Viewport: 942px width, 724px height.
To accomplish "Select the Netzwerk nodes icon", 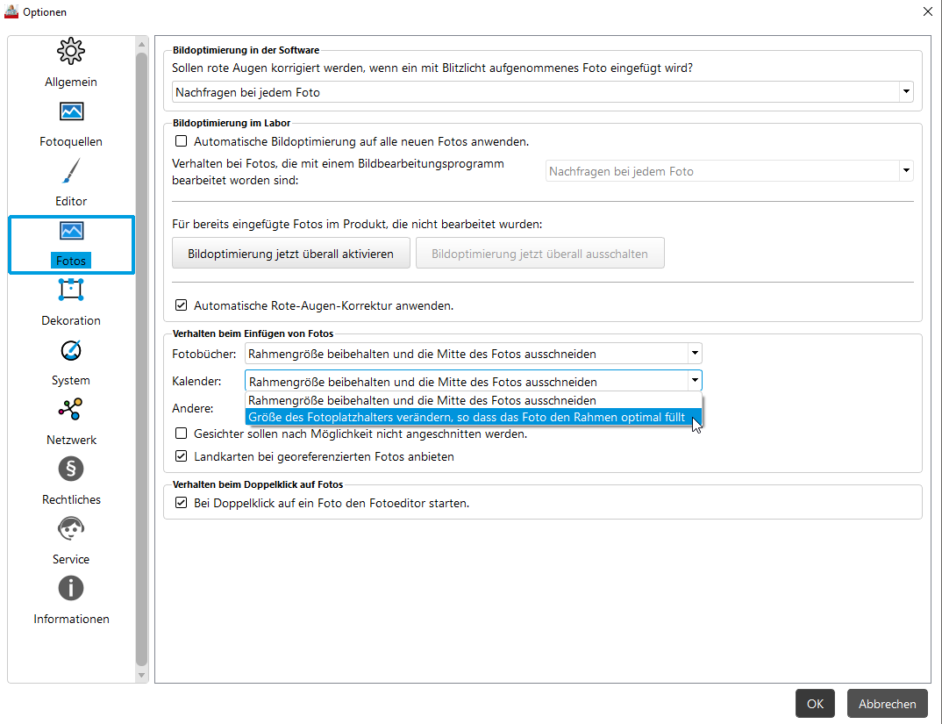I will coord(71,410).
